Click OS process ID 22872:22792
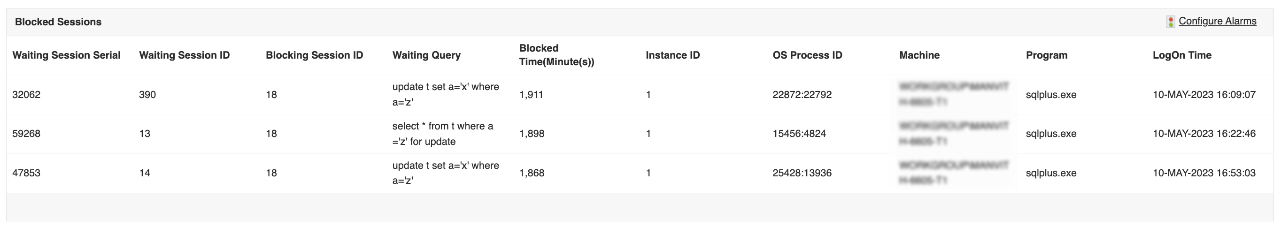1281x227 pixels. (802, 94)
